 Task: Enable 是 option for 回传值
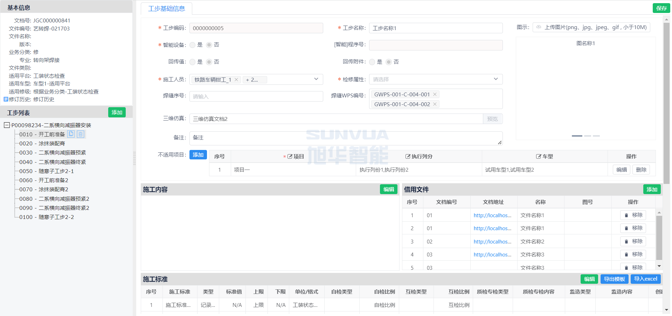192,62
